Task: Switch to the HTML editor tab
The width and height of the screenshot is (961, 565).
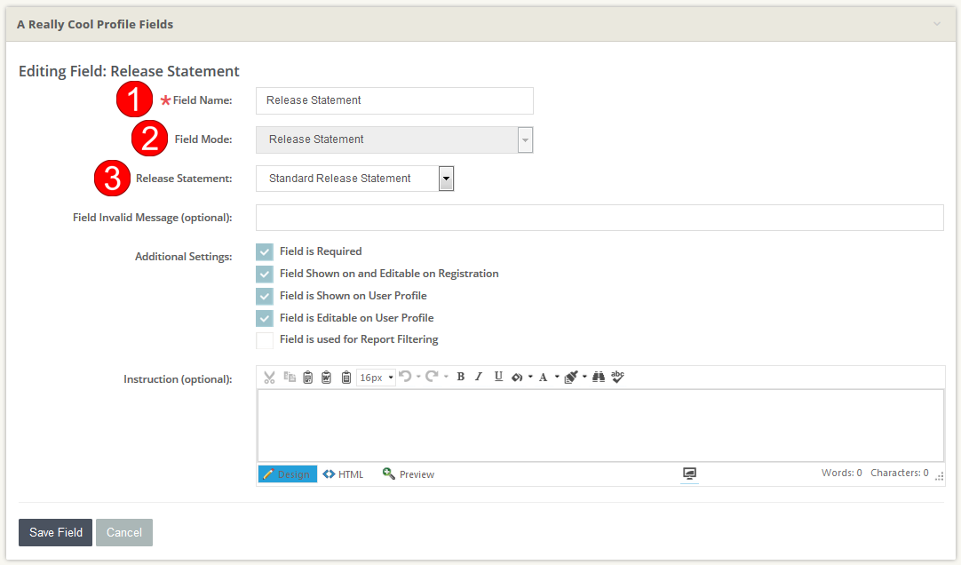Action: pyautogui.click(x=344, y=474)
